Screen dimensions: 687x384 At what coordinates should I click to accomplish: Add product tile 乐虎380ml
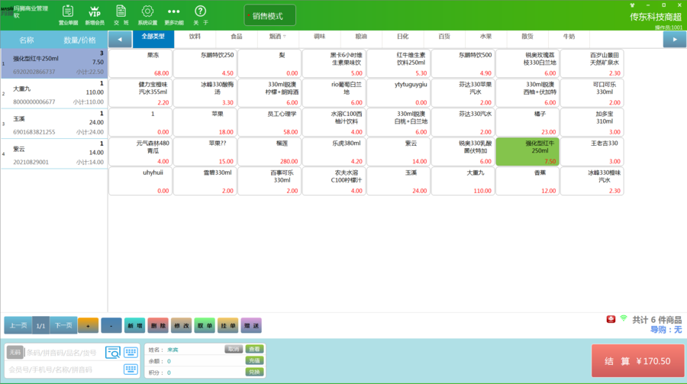tap(334, 152)
